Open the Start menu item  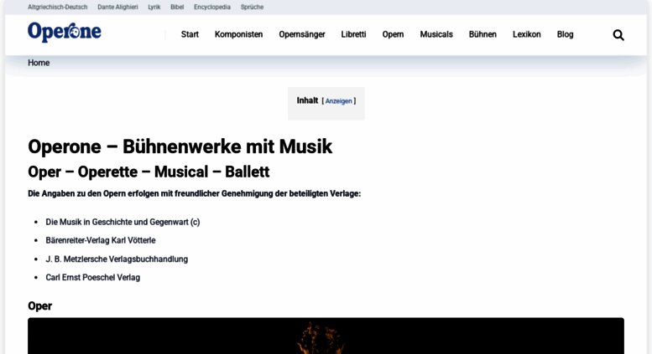(190, 34)
